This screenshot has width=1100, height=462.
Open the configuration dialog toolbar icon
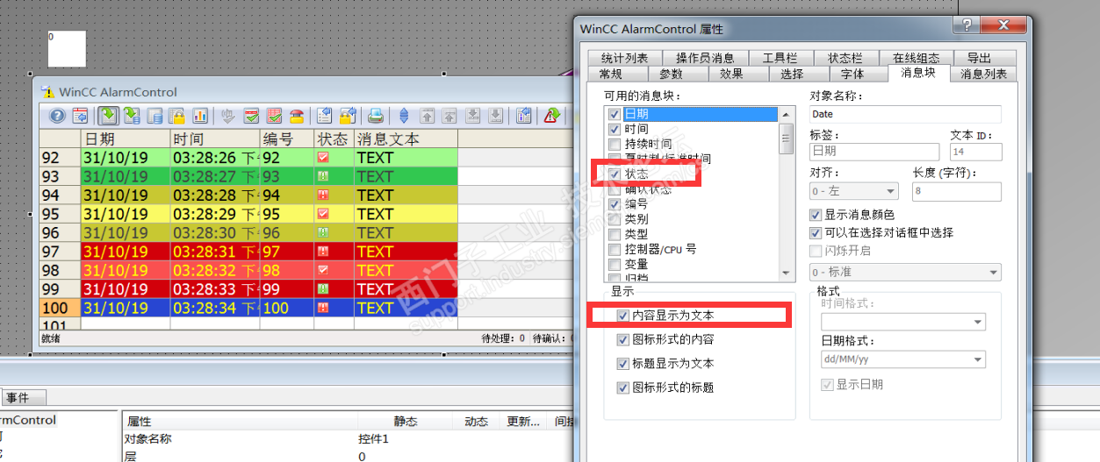point(81,116)
